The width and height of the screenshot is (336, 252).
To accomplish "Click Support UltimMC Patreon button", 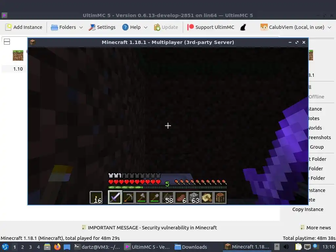I will [x=211, y=27].
